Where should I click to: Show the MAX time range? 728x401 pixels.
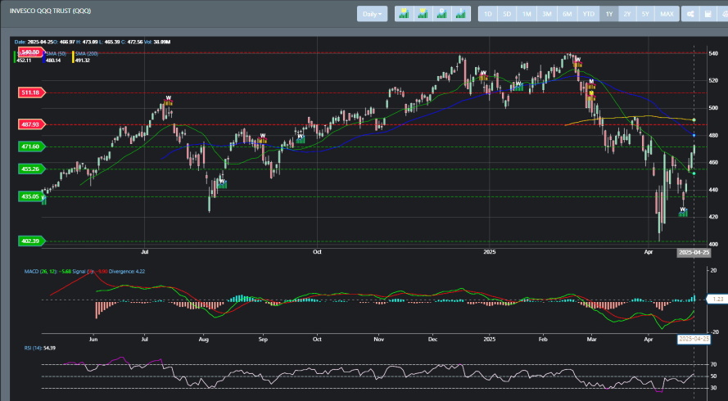(x=667, y=14)
